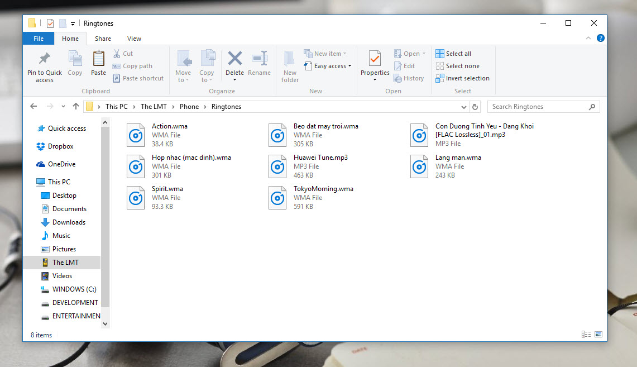Select This PC in navigation pane
The width and height of the screenshot is (637, 367).
(53, 182)
